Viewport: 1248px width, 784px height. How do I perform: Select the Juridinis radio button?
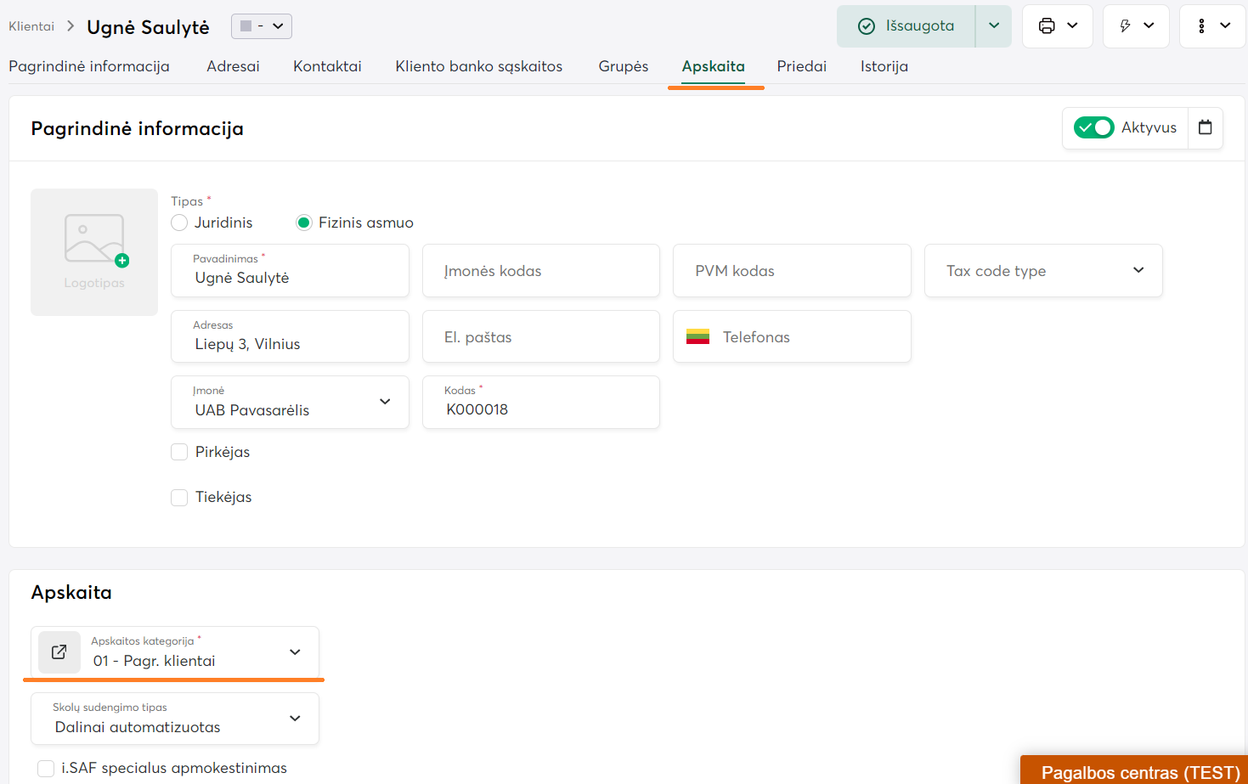click(x=179, y=223)
